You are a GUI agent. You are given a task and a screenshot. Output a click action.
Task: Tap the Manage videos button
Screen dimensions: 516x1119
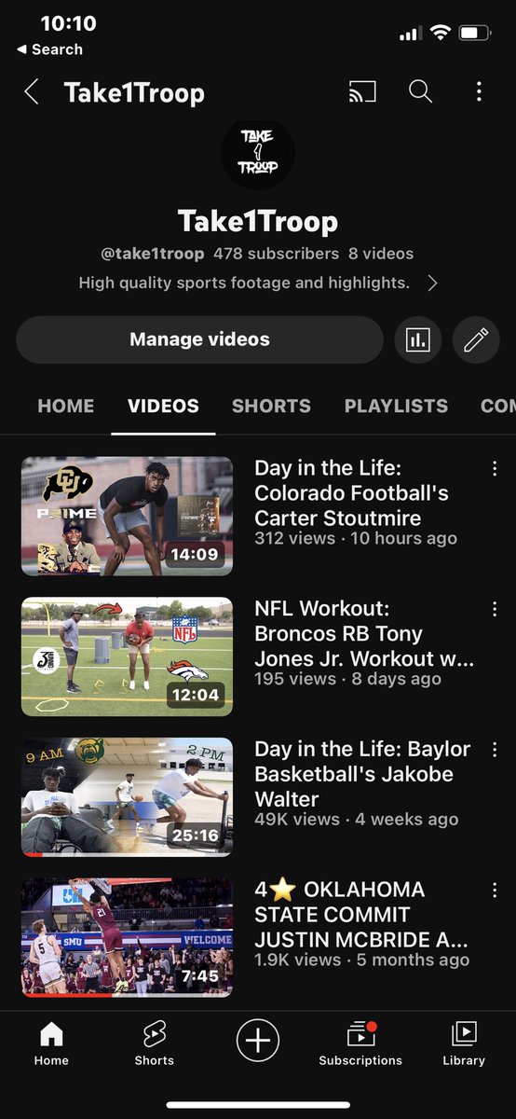point(199,339)
